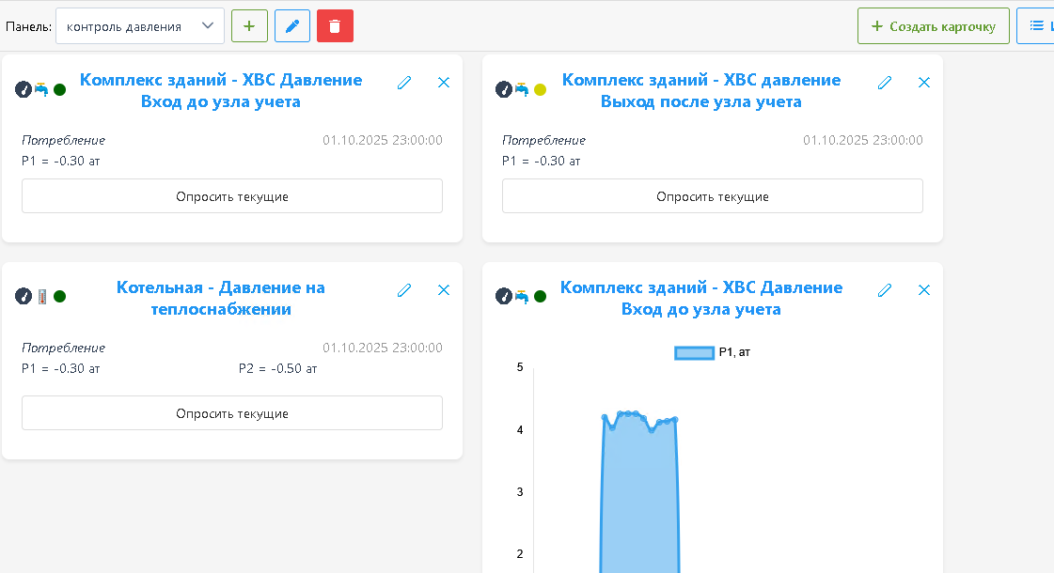Click green status dot on Котельная card
The height and width of the screenshot is (573, 1054).
click(60, 297)
